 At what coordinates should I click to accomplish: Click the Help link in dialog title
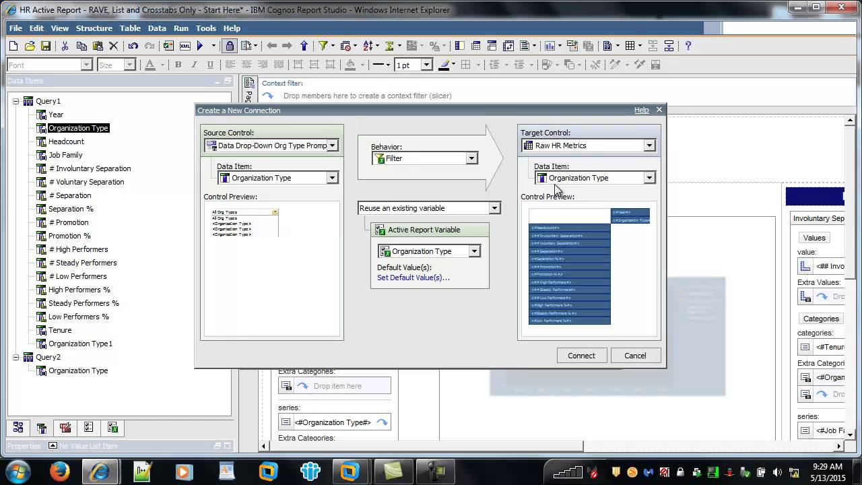641,110
